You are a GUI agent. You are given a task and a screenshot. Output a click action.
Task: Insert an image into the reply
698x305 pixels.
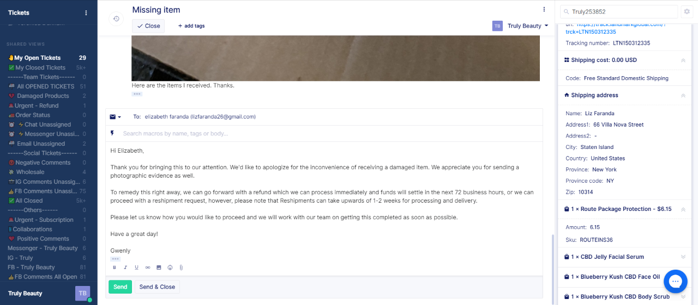pos(159,267)
